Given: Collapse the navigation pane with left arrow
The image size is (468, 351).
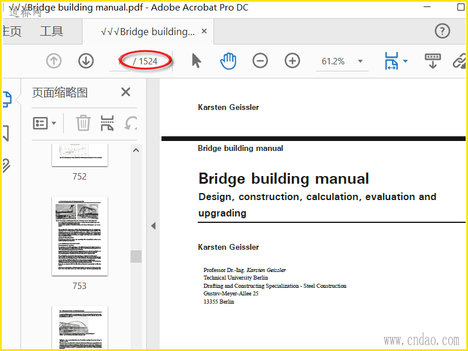Looking at the screenshot, I should click(153, 226).
